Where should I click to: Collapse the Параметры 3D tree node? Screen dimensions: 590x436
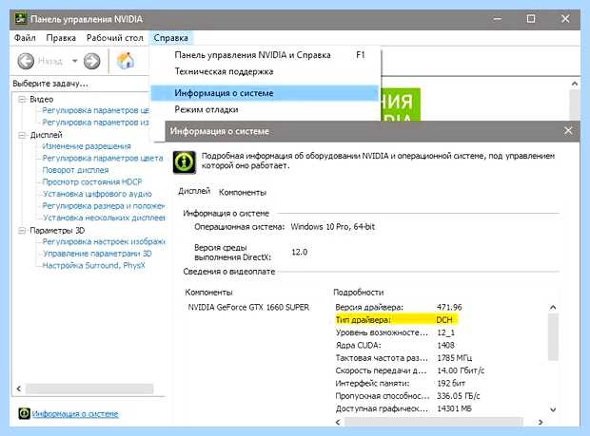coord(22,230)
